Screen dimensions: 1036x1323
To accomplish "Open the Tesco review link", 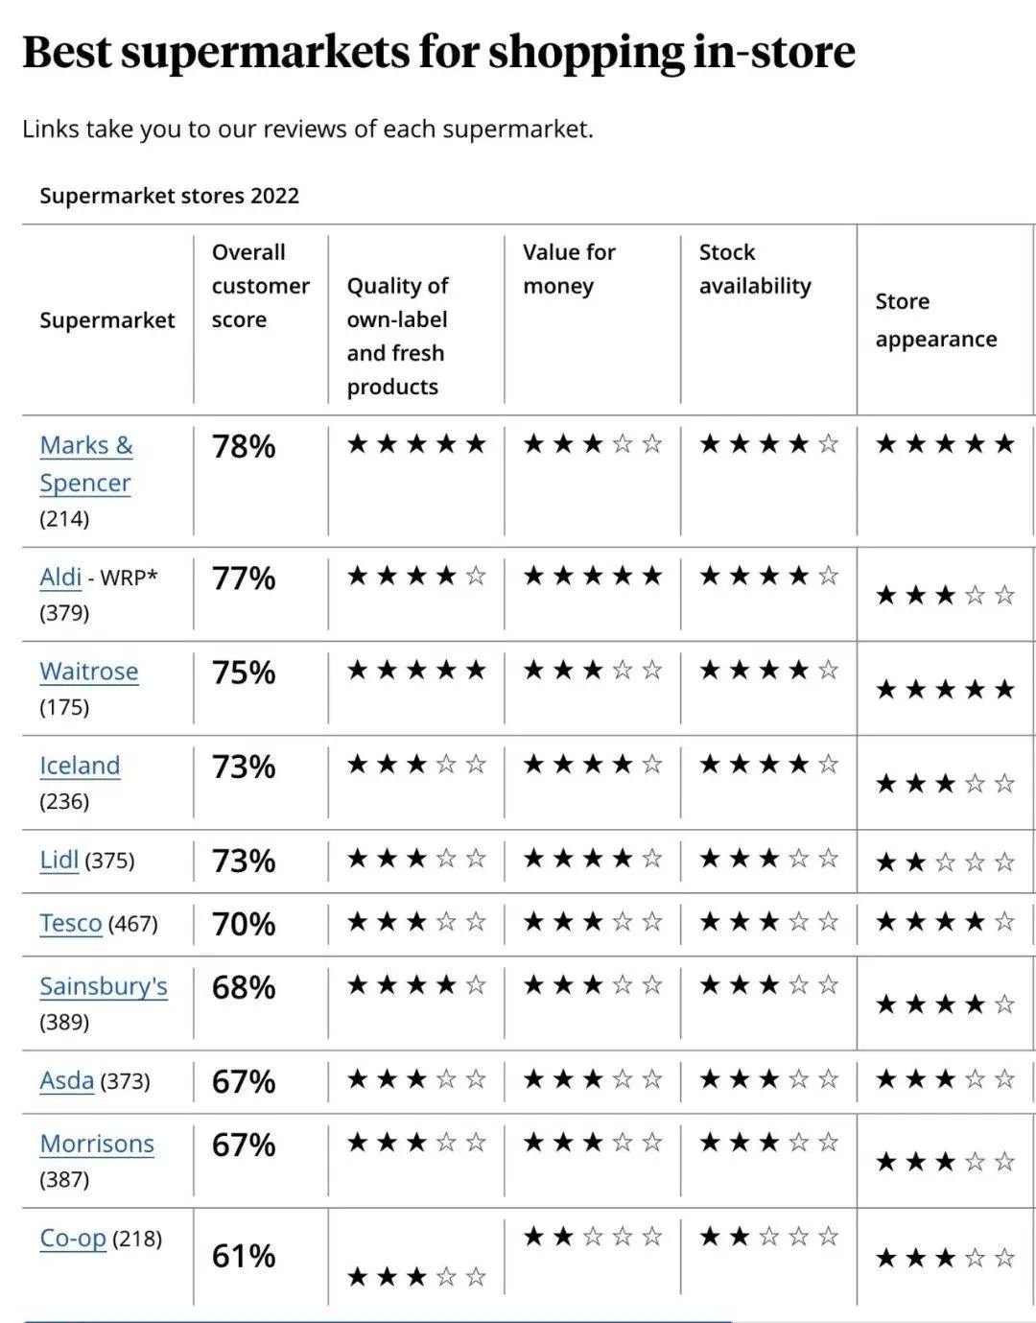I will coord(70,923).
